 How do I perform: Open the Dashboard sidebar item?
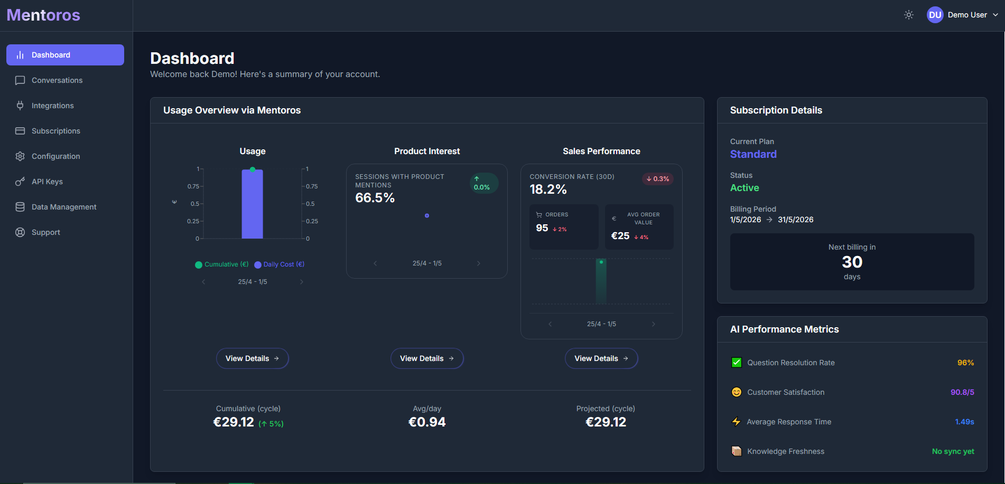tap(65, 55)
